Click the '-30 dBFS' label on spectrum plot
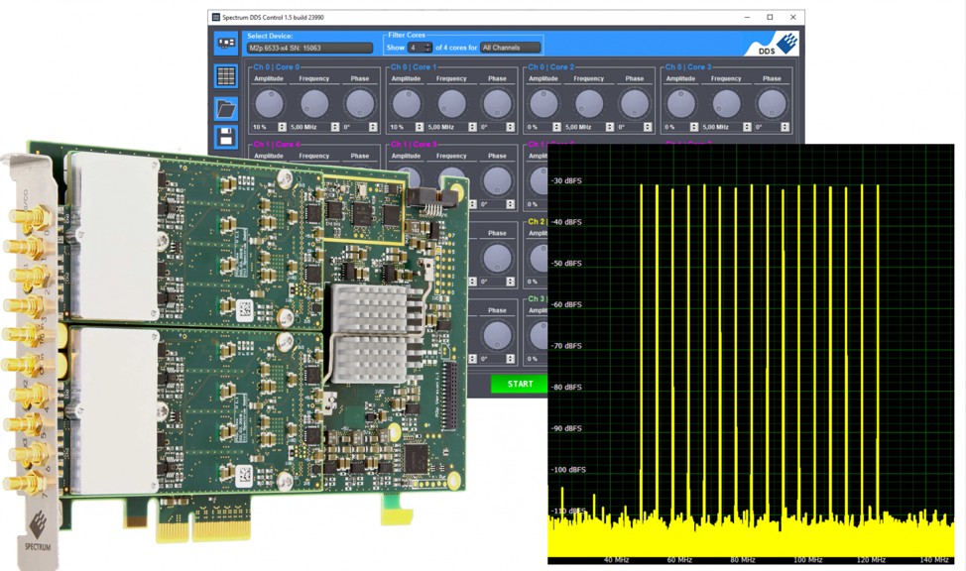The width and height of the screenshot is (966, 571). [x=566, y=180]
